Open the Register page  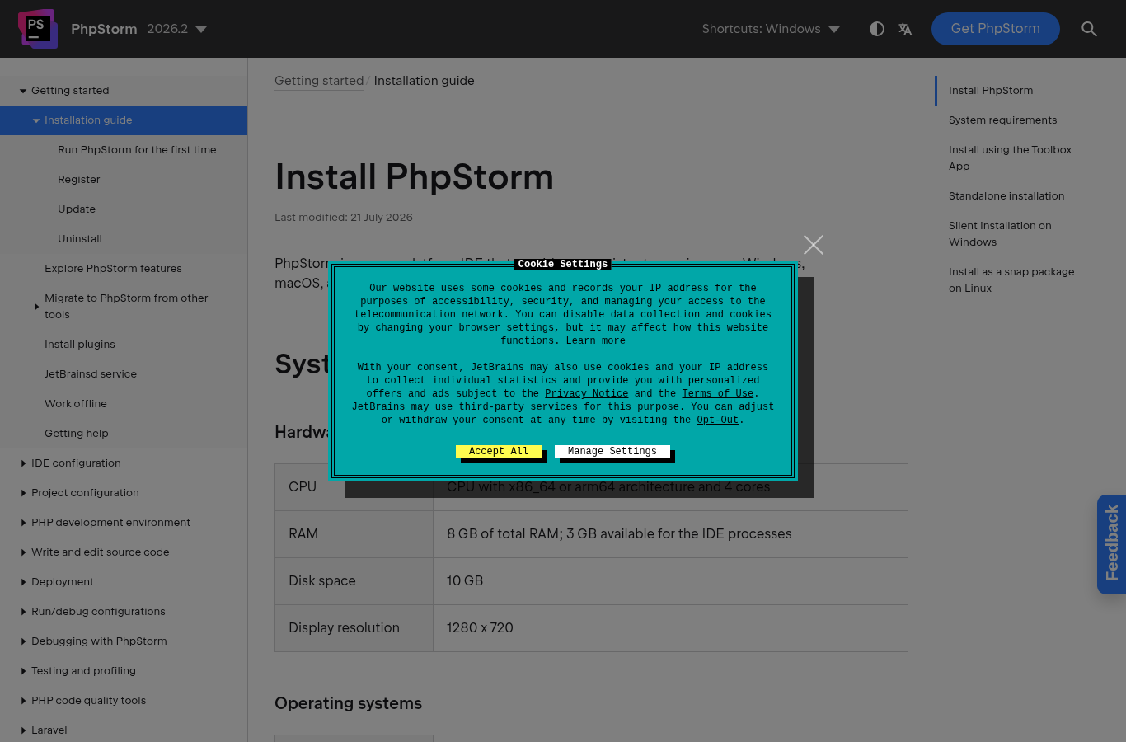78,180
